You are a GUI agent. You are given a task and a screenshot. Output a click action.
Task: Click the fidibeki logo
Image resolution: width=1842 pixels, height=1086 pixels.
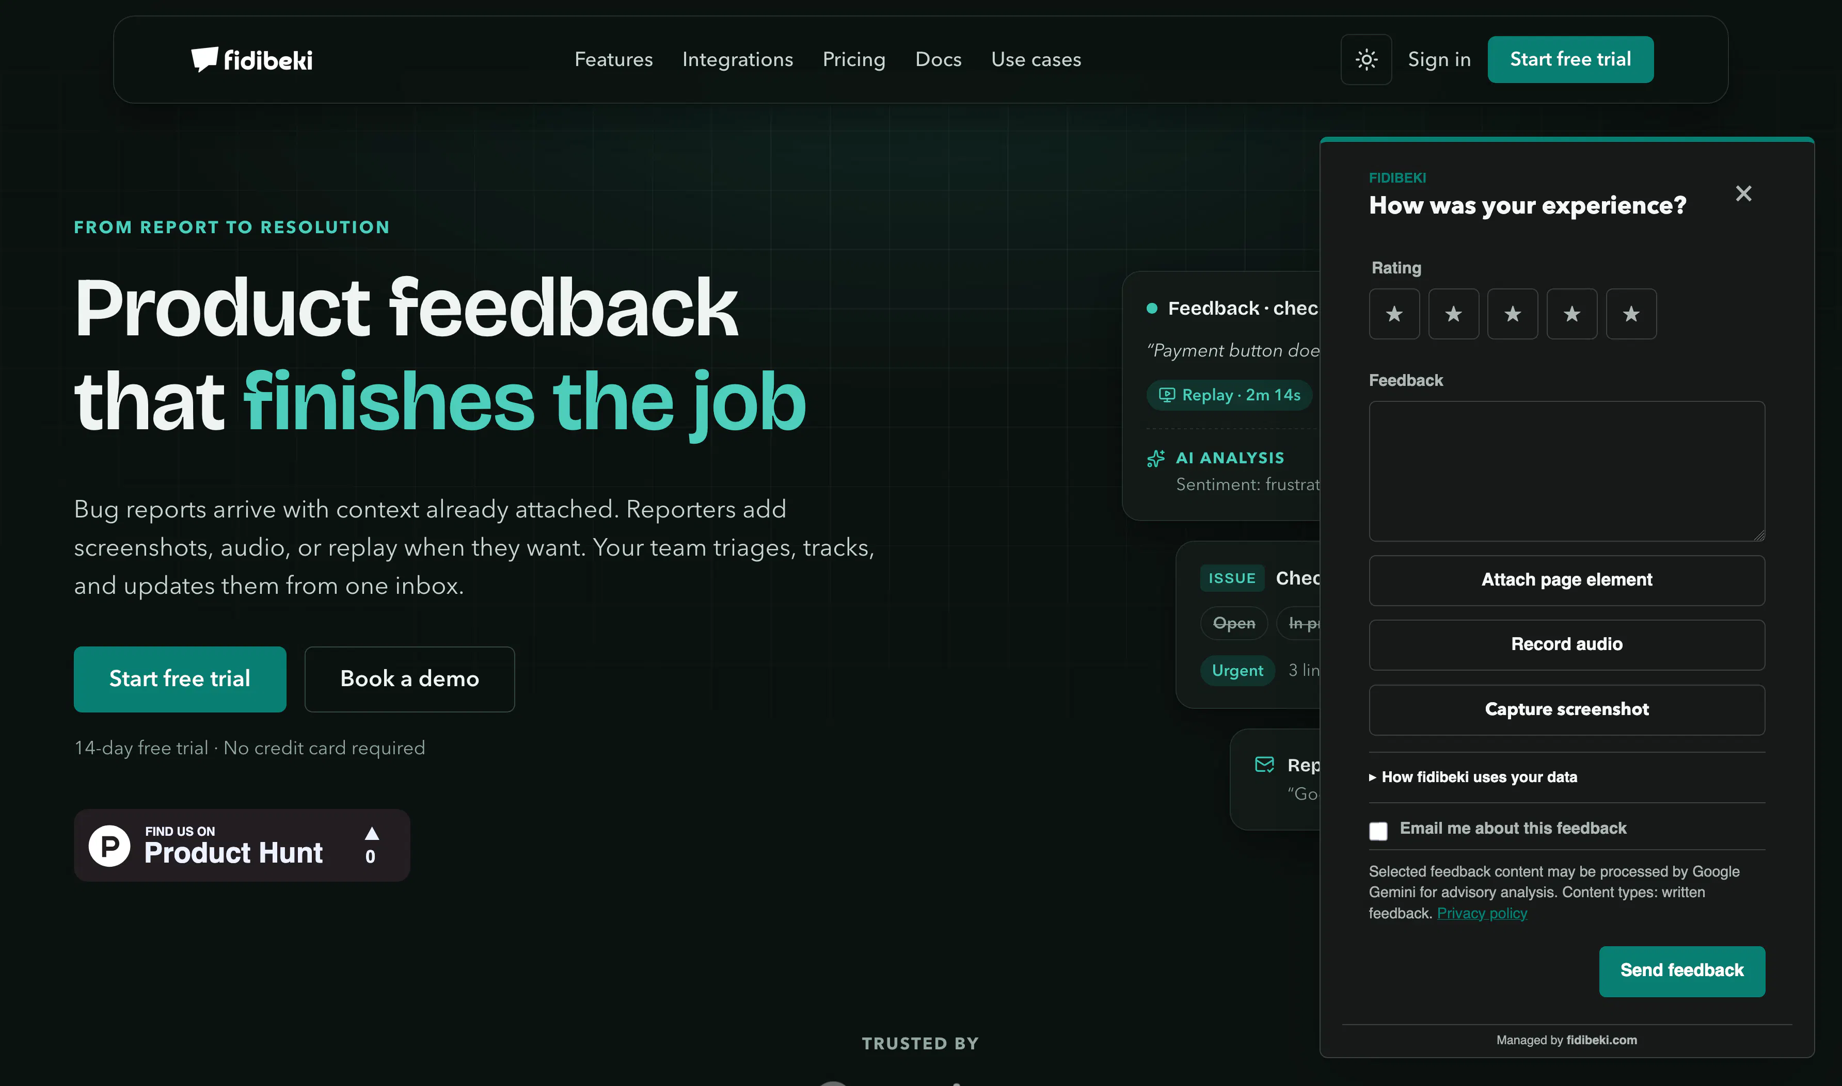pos(252,59)
